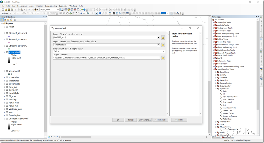Open the Geoprocessing menu
The width and height of the screenshot is (264, 143).
[51, 6]
